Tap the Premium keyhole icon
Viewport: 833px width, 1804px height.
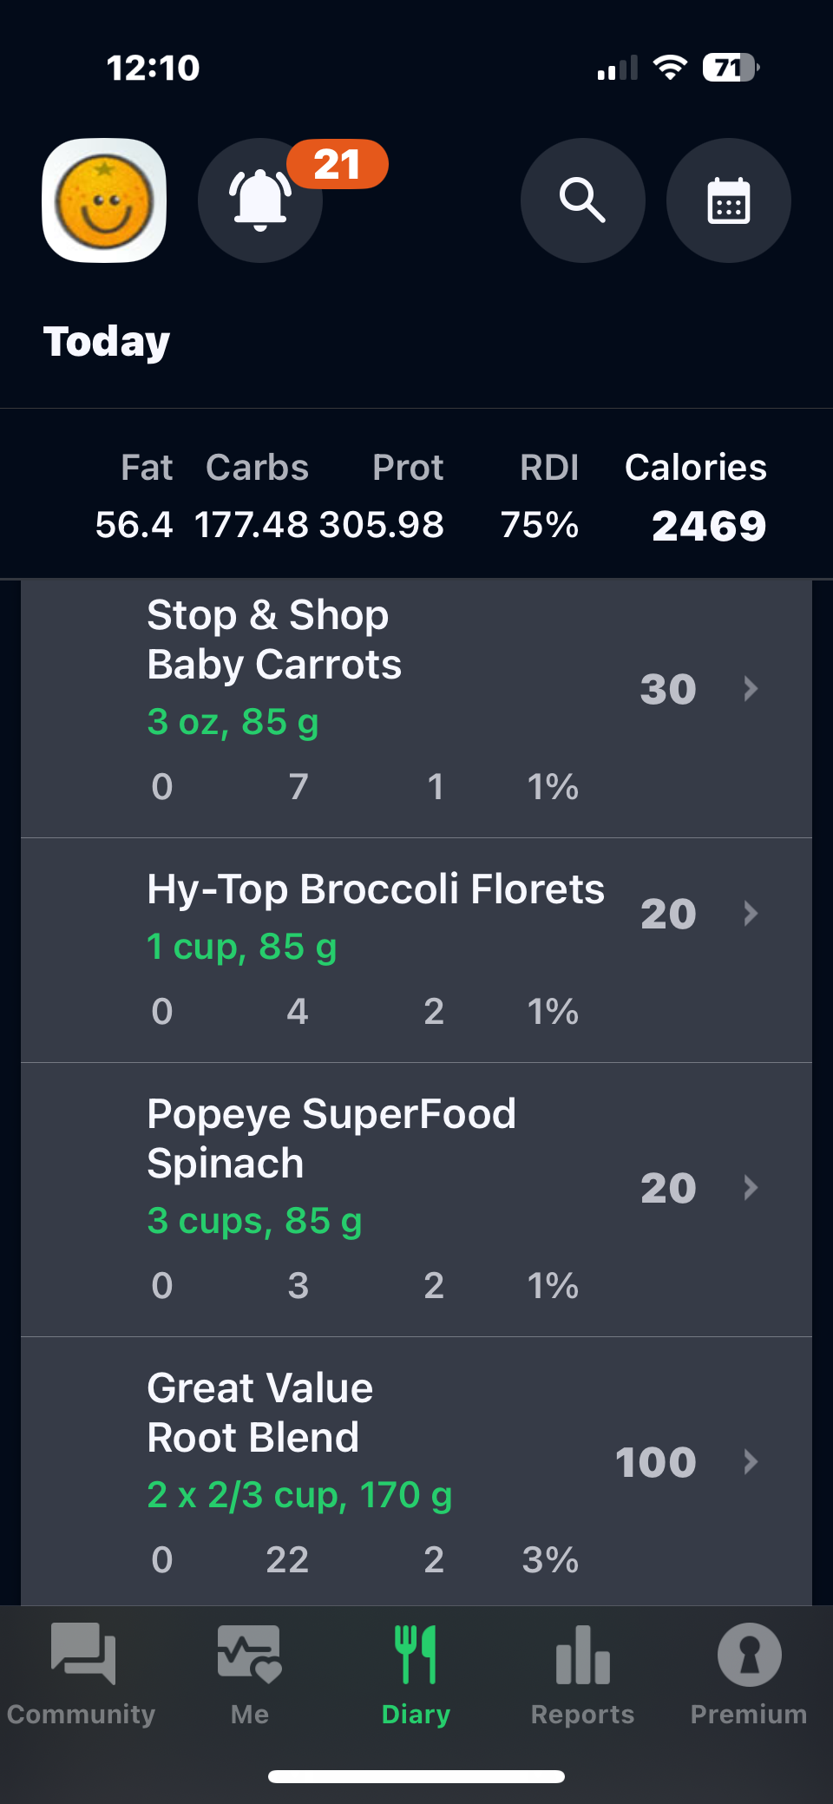(x=749, y=1656)
